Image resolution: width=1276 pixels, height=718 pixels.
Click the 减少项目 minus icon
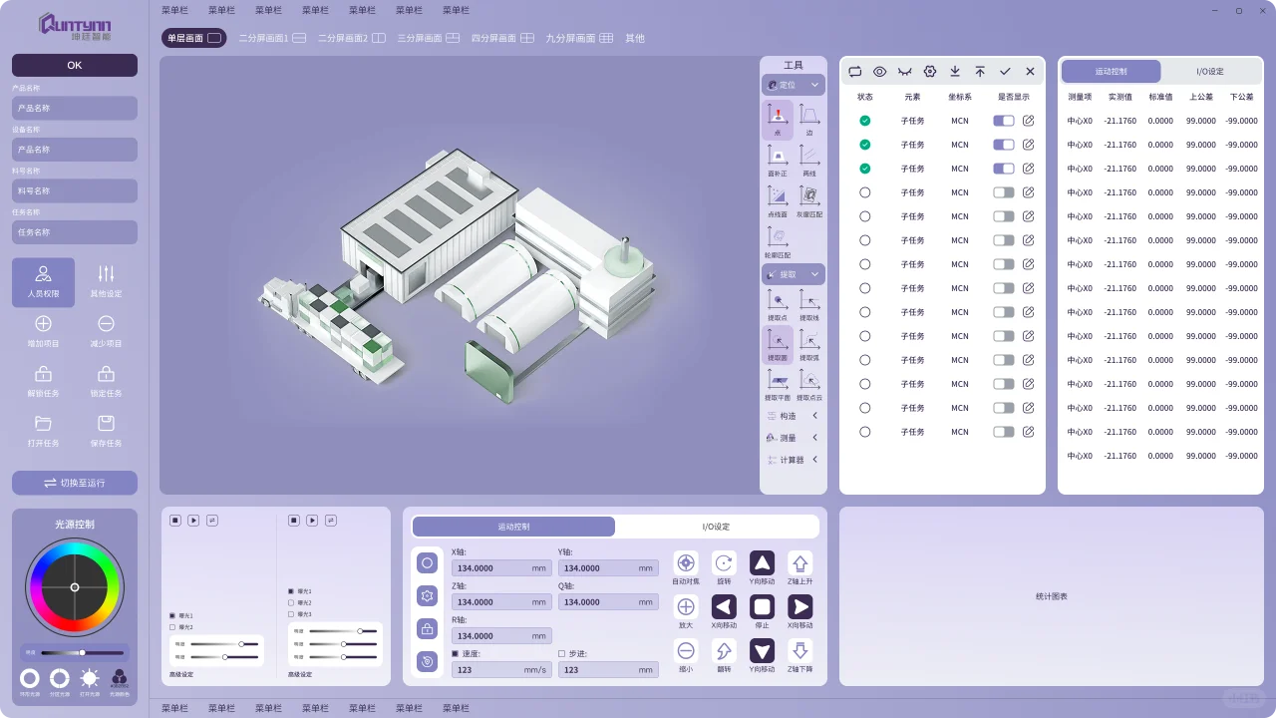[106, 324]
